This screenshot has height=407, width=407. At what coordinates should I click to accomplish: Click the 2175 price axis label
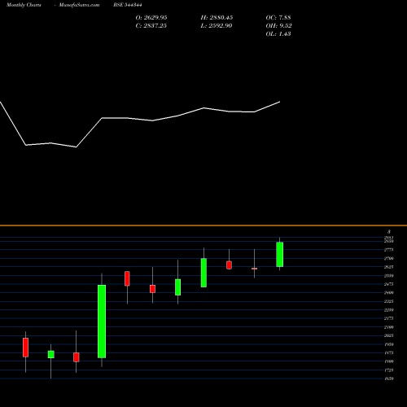click(389, 318)
